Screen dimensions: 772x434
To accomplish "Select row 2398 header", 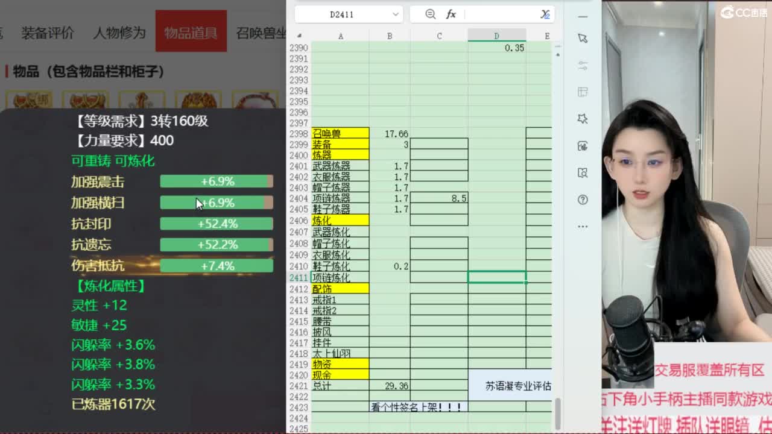I will pos(299,134).
